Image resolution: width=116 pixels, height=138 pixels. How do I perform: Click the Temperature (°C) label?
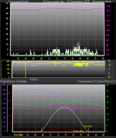[x=88, y=81]
